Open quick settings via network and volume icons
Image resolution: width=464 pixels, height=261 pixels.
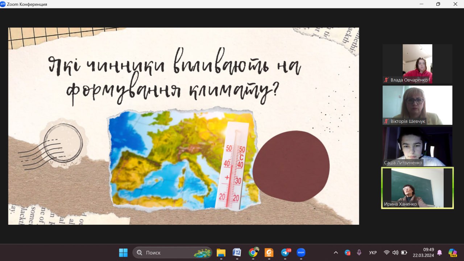coord(395,253)
